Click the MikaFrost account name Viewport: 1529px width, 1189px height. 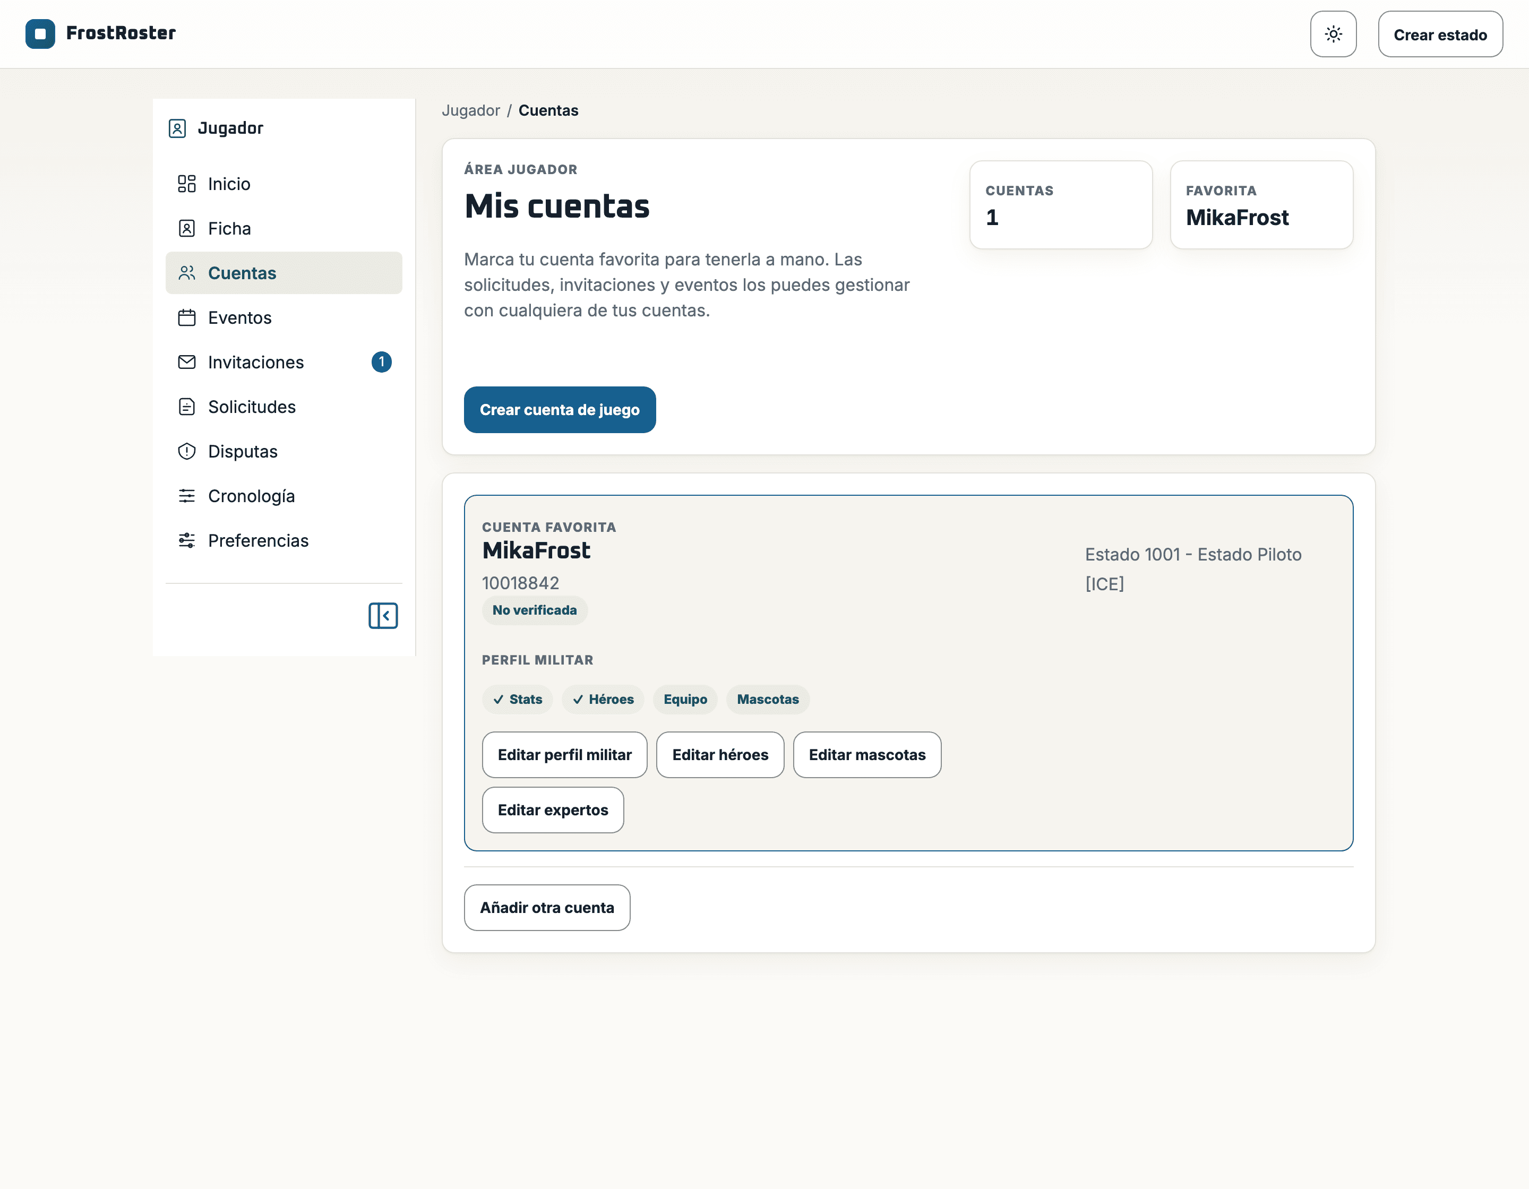pyautogui.click(x=536, y=551)
